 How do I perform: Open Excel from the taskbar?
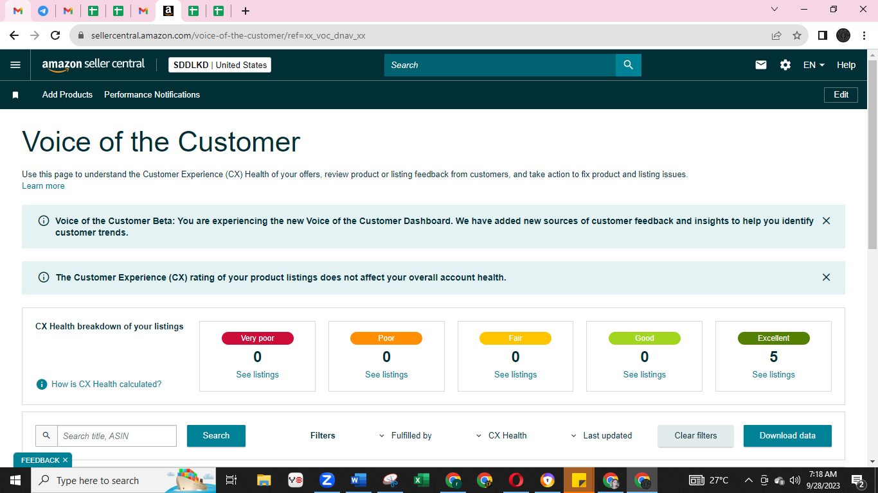pos(422,480)
